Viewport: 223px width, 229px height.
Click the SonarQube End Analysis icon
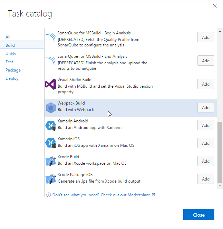coord(51,61)
